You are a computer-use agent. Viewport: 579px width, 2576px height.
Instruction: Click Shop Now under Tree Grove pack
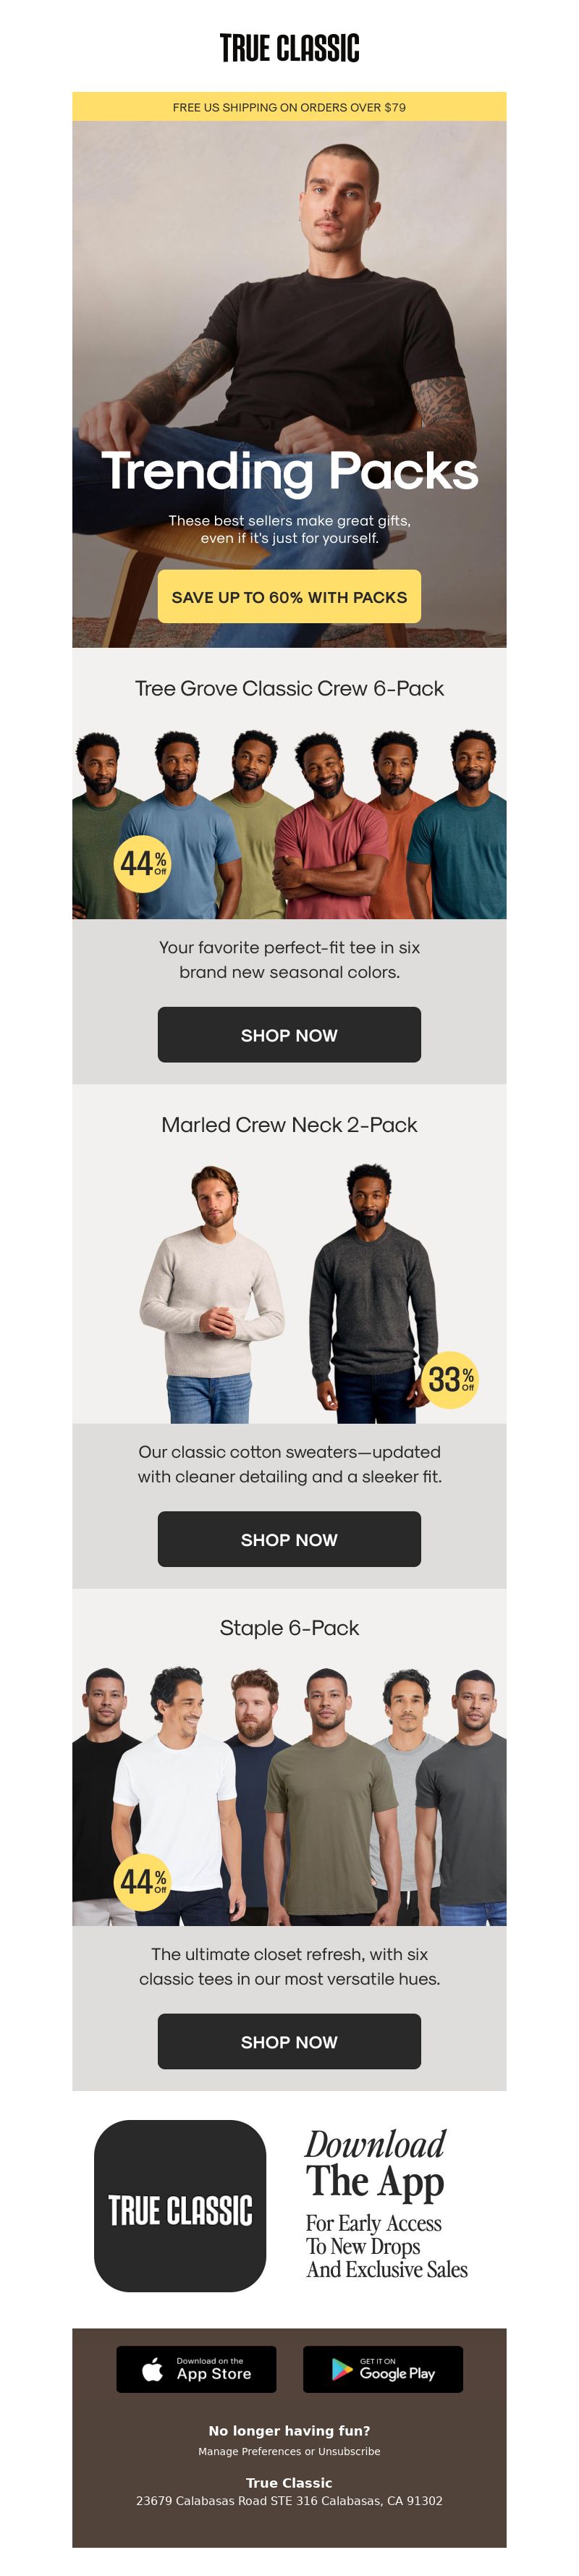(289, 1035)
